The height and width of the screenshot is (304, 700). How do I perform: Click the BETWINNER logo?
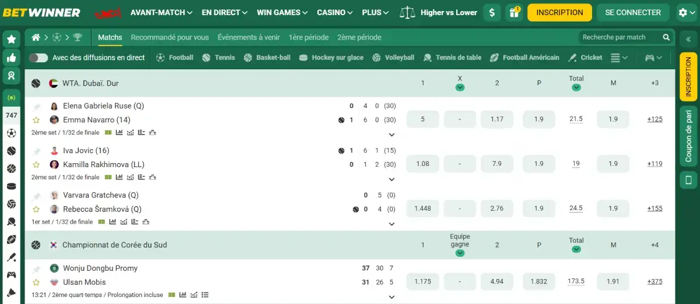pos(41,12)
